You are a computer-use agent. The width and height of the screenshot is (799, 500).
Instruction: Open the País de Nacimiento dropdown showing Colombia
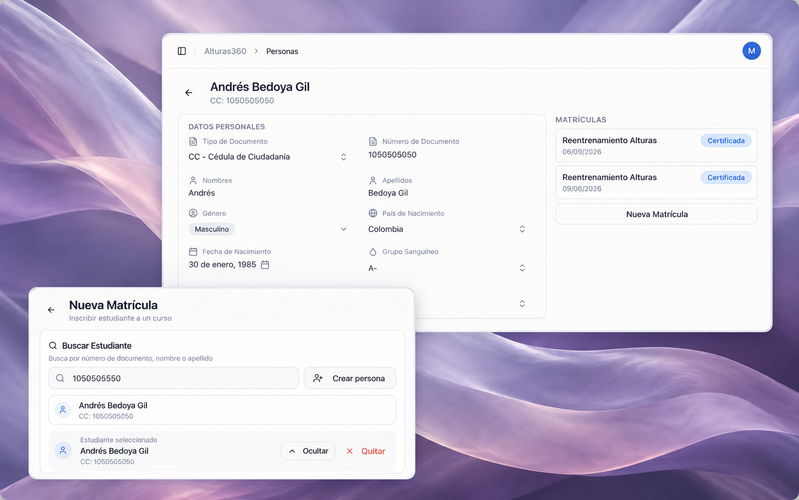click(447, 229)
